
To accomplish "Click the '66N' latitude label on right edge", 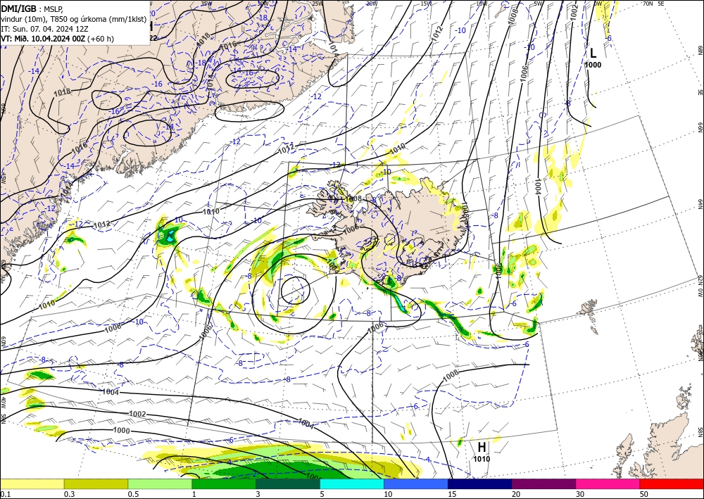I will click(700, 127).
